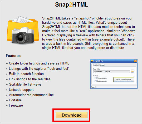Click the Ready! status bar text
The height and width of the screenshot is (124, 142).
93,87
